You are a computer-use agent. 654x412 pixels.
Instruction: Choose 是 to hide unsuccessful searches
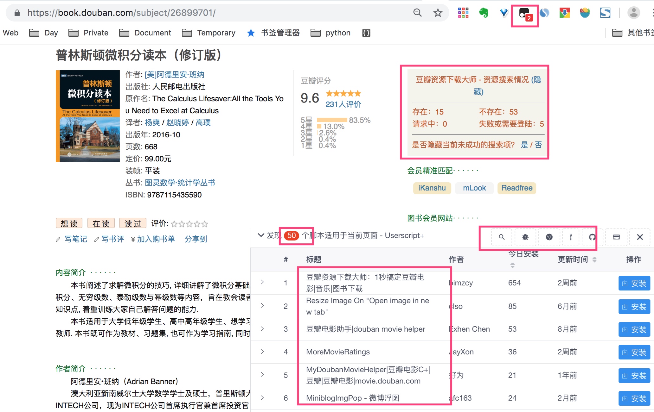click(524, 145)
